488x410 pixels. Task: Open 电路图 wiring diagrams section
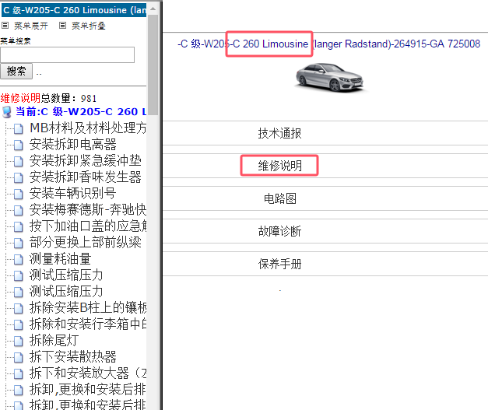coord(279,198)
